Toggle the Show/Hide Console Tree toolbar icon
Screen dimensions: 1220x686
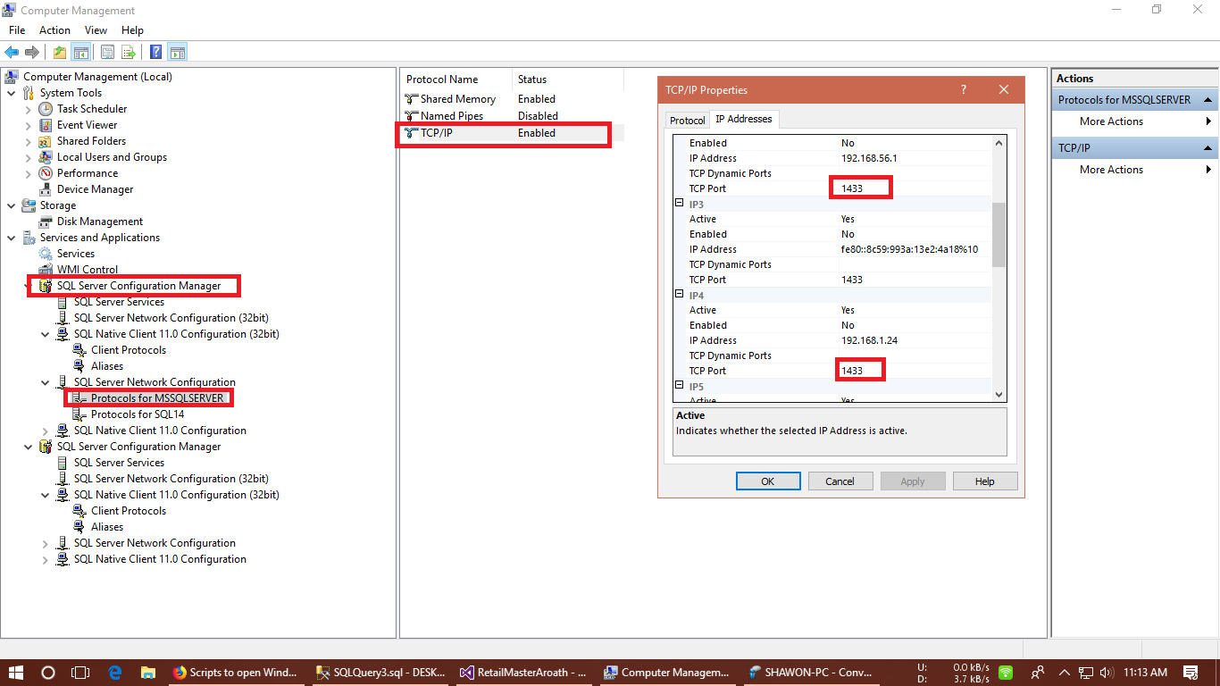click(x=80, y=52)
